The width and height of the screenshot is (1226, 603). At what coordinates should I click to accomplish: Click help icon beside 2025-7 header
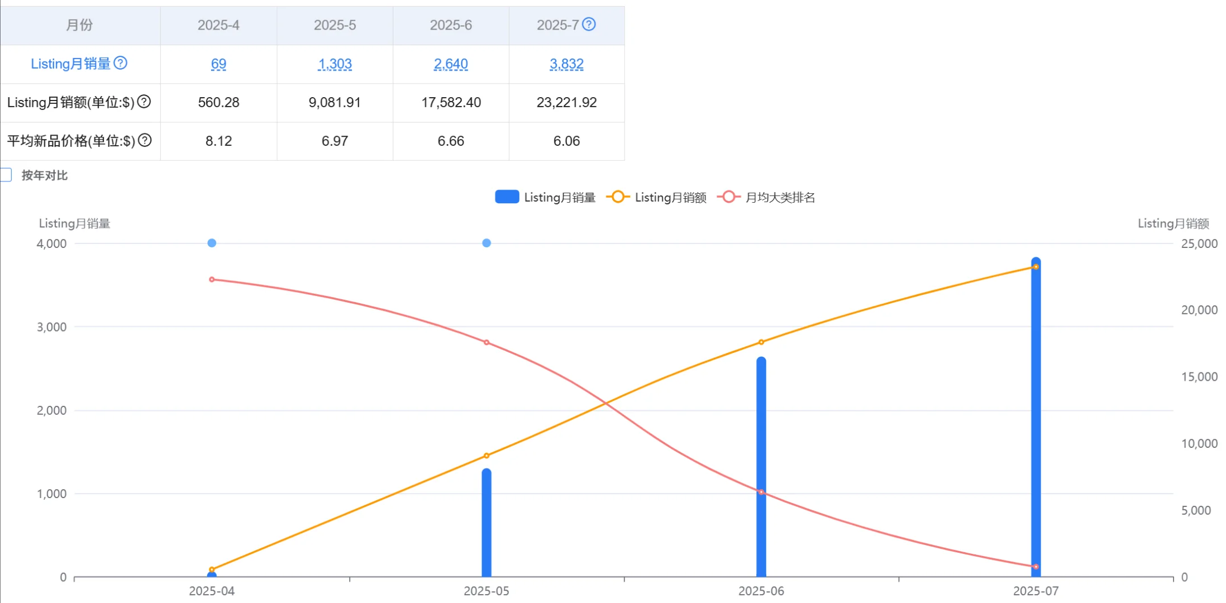[589, 24]
